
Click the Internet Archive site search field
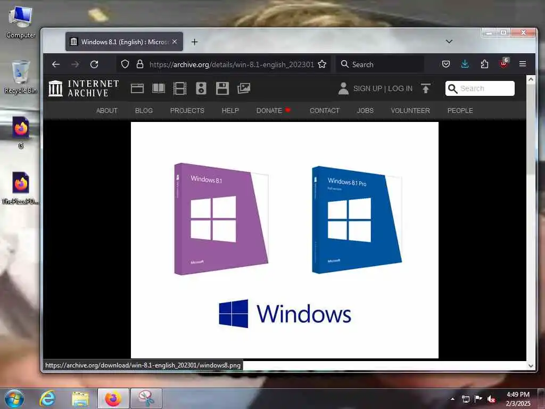point(480,88)
